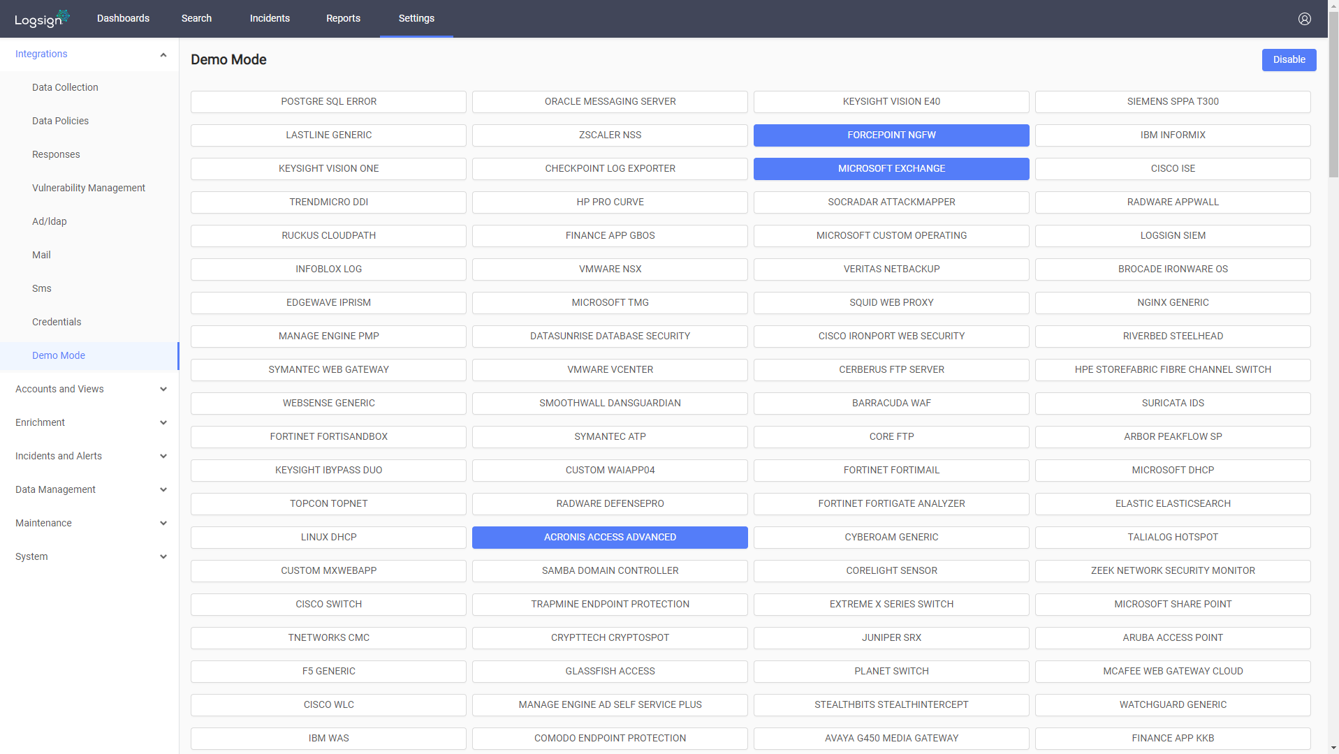Deselect MICROSOFT EXCHANGE source
This screenshot has height=754, width=1339.
tap(891, 169)
